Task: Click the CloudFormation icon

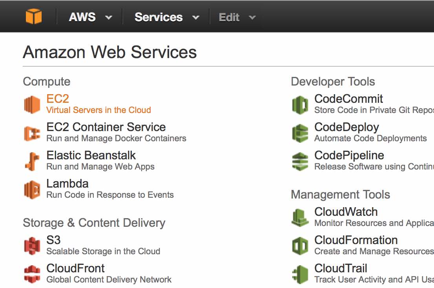Action: tap(300, 246)
